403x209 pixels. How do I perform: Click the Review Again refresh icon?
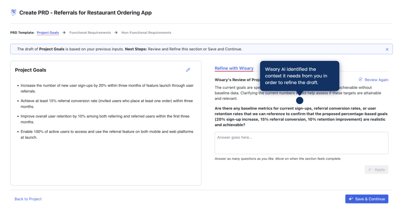pos(360,79)
